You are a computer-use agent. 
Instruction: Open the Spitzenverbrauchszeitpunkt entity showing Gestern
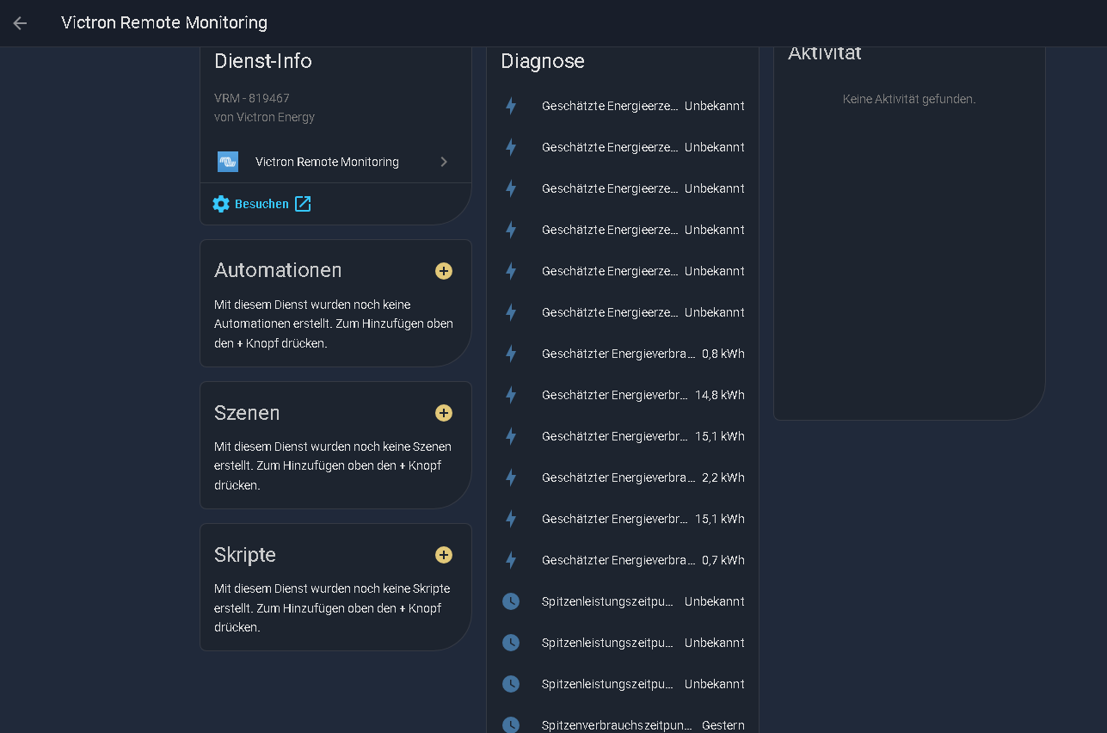[x=616, y=724]
